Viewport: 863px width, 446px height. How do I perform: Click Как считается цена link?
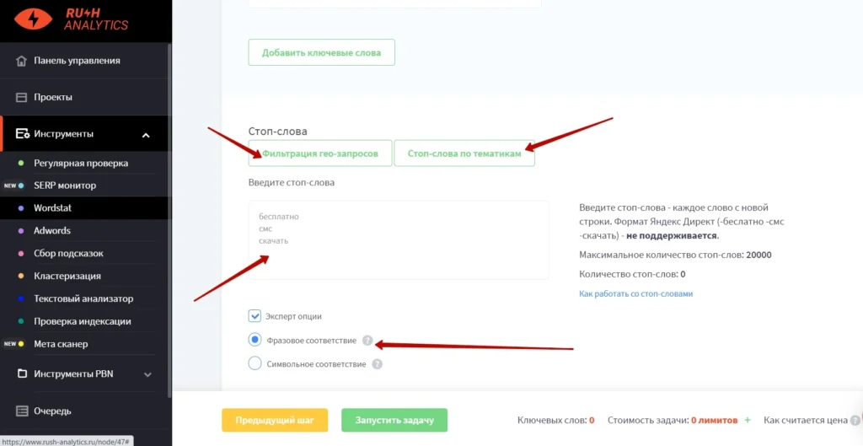point(806,421)
